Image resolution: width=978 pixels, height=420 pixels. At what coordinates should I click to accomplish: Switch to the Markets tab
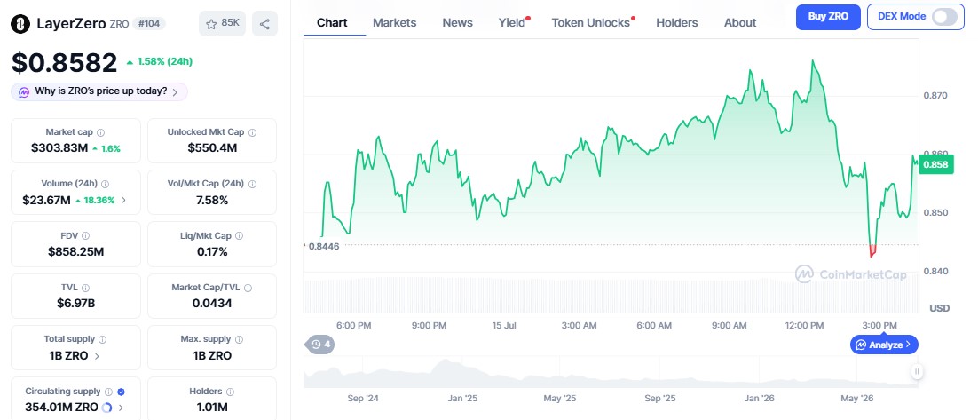(394, 22)
